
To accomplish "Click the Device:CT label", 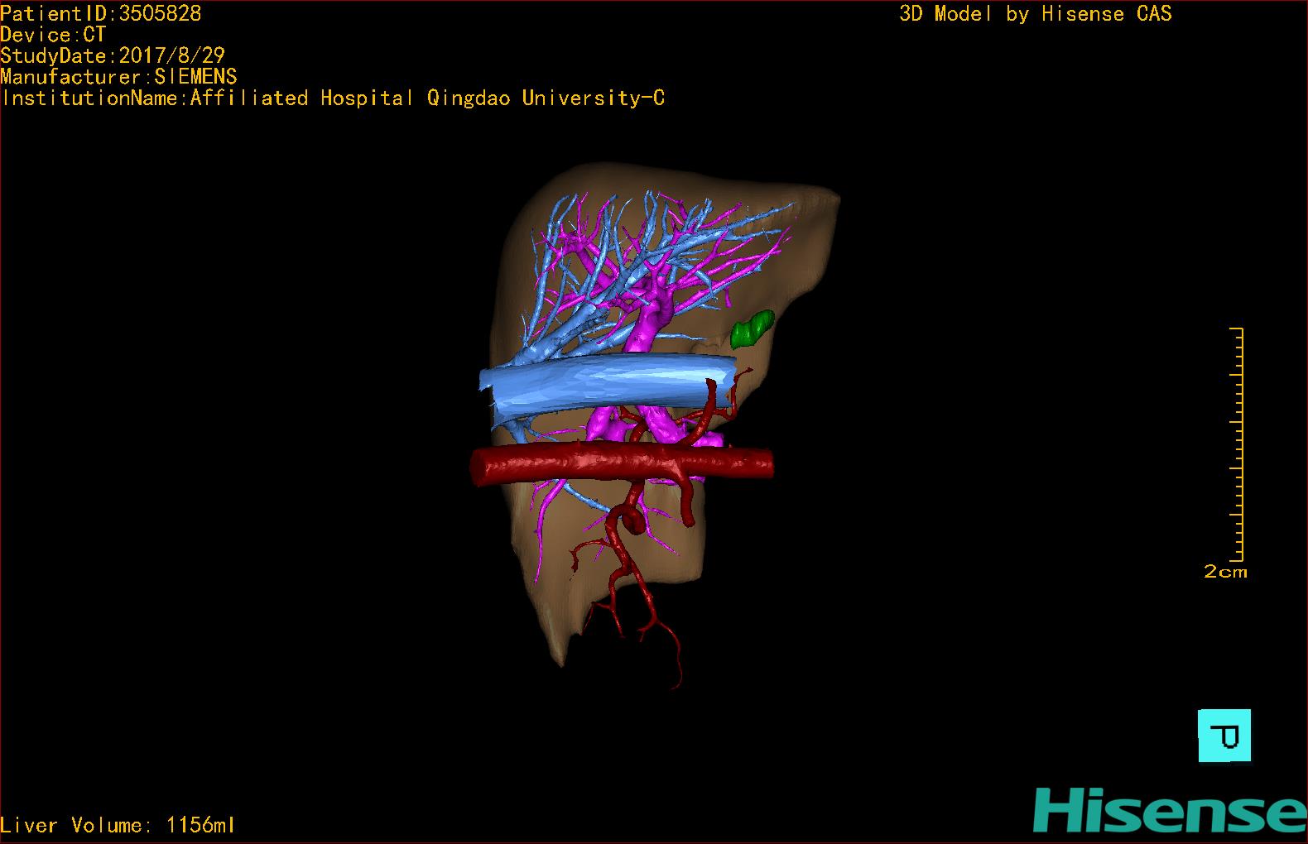I will tap(53, 35).
